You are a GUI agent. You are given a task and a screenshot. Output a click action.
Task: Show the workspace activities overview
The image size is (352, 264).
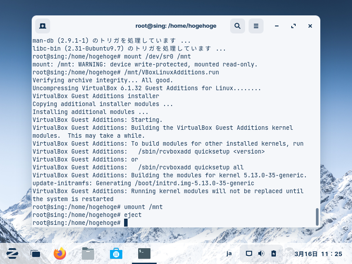pos(36,254)
